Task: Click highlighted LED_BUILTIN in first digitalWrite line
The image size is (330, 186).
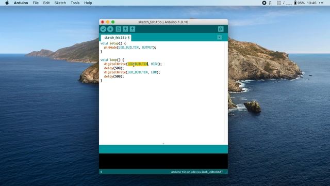Action: tap(138, 64)
